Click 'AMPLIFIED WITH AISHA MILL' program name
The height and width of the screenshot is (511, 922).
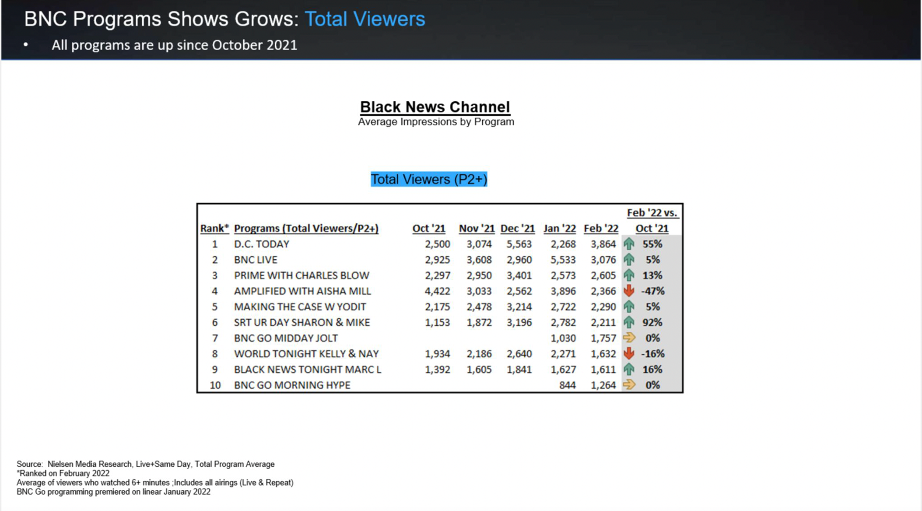tap(303, 291)
